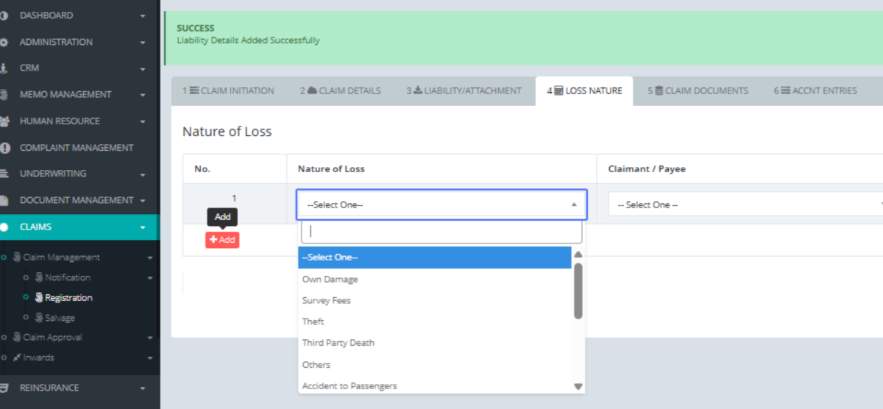Switch to the Claim Details tab
883x409 pixels.
click(340, 90)
